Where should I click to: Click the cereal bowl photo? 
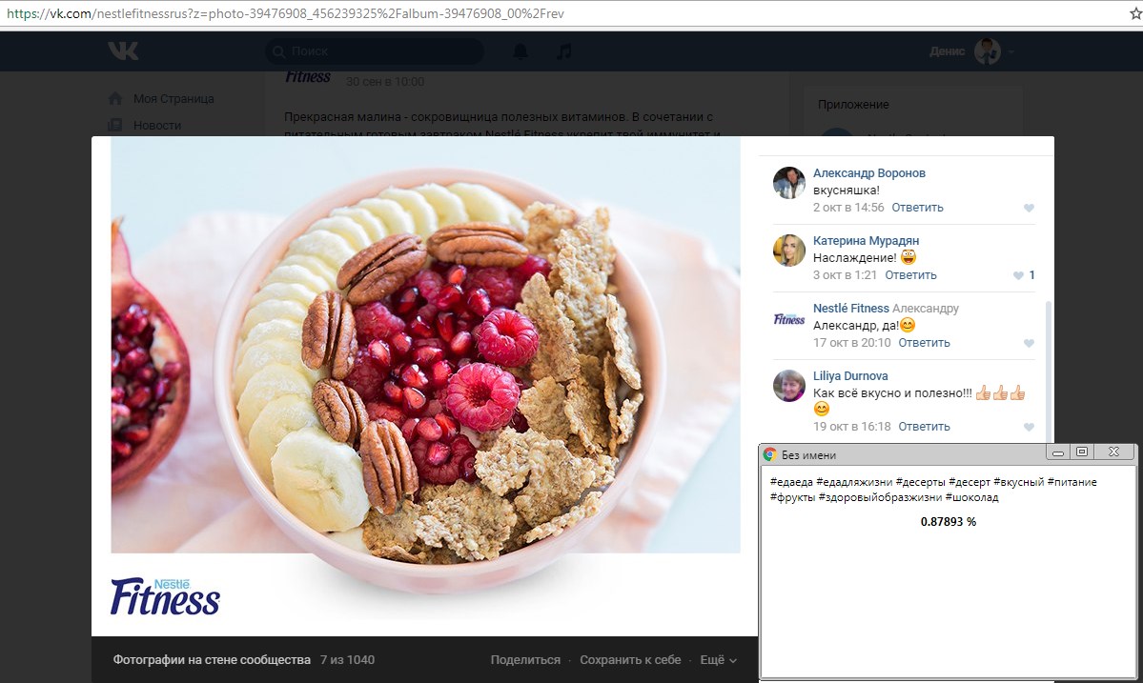[425, 345]
